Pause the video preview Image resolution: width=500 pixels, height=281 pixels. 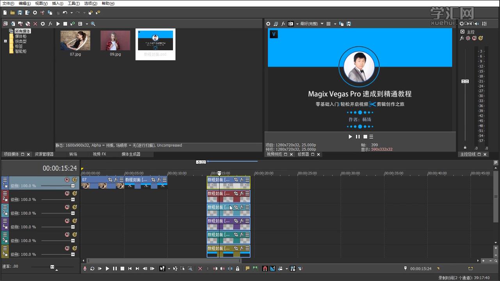tap(358, 137)
